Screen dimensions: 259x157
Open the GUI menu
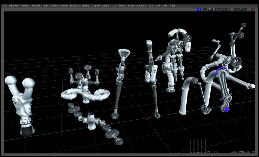click(114, 6)
